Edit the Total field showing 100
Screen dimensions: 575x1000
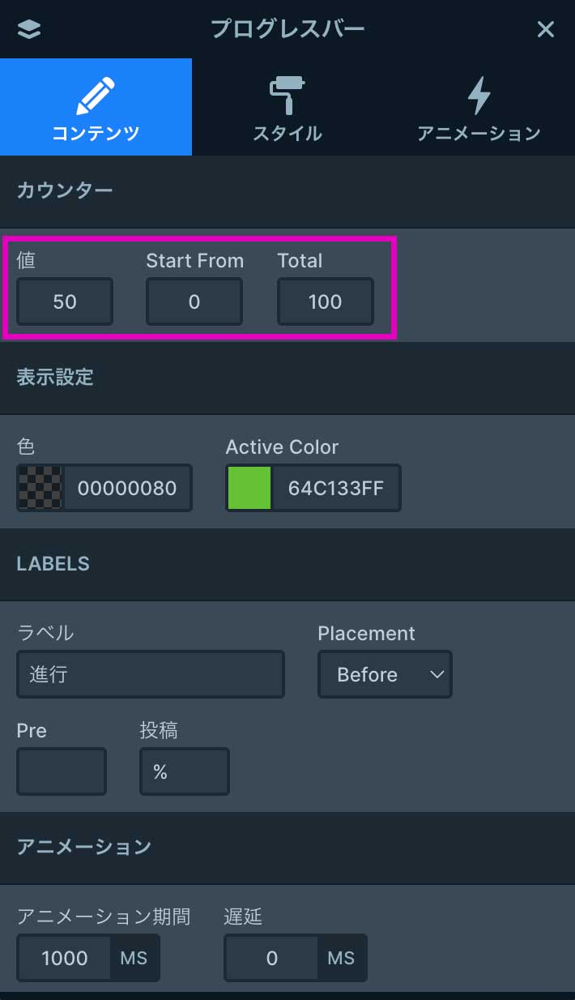click(325, 301)
